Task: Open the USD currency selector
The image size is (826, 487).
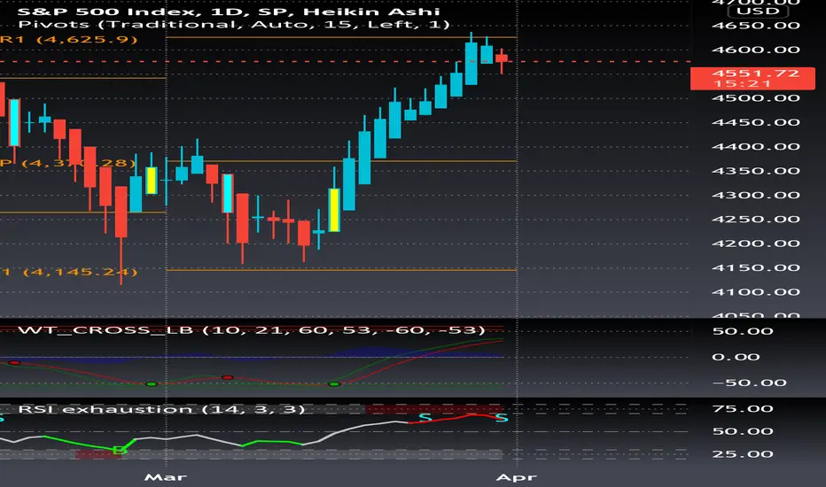Action: [758, 11]
